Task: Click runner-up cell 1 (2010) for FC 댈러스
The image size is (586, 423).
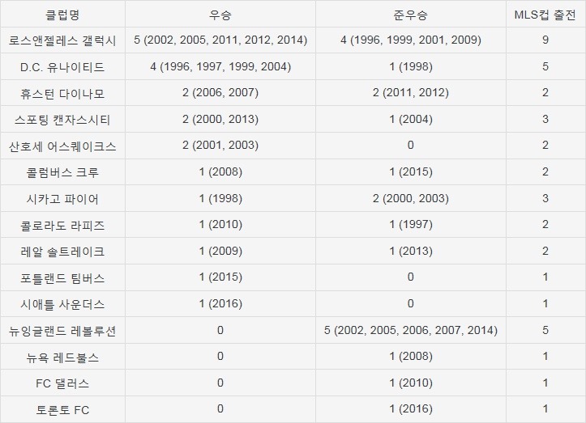Action: pyautogui.click(x=410, y=383)
